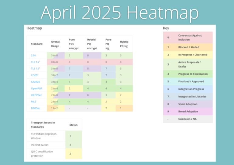Open the TLS 1.3 link

click(x=36, y=69)
